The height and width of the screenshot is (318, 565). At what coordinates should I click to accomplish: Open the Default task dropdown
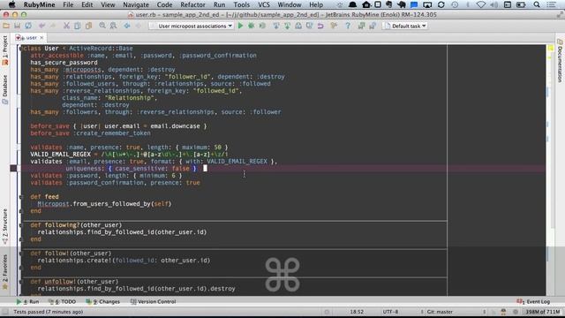point(405,26)
